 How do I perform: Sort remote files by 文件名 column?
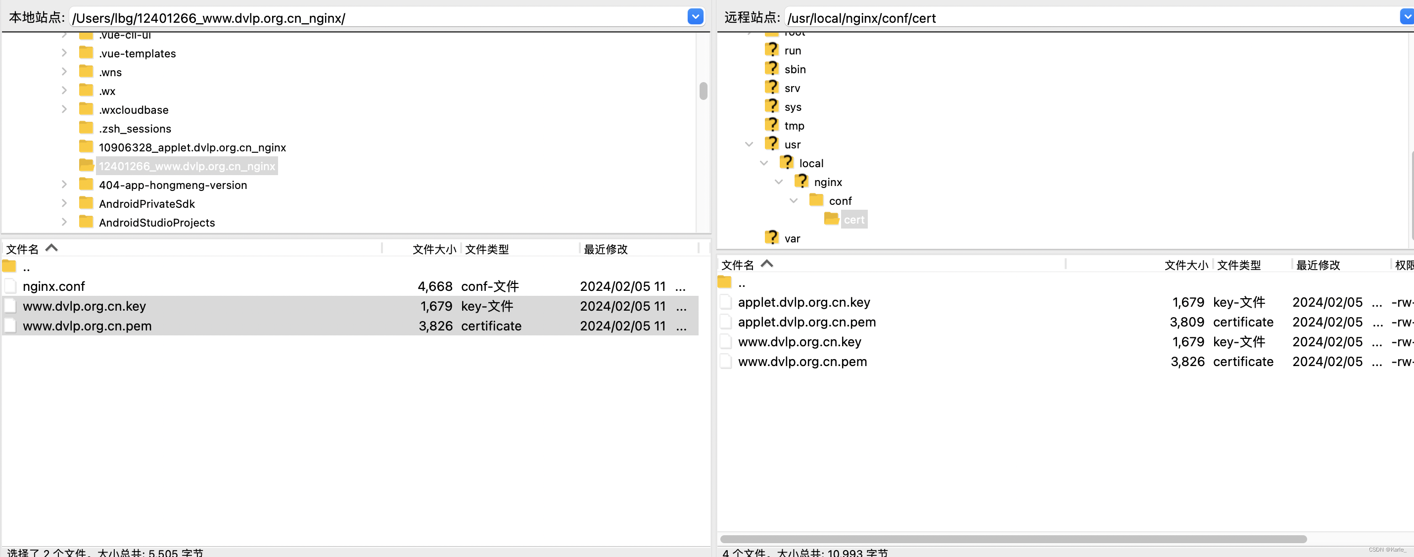coord(892,265)
